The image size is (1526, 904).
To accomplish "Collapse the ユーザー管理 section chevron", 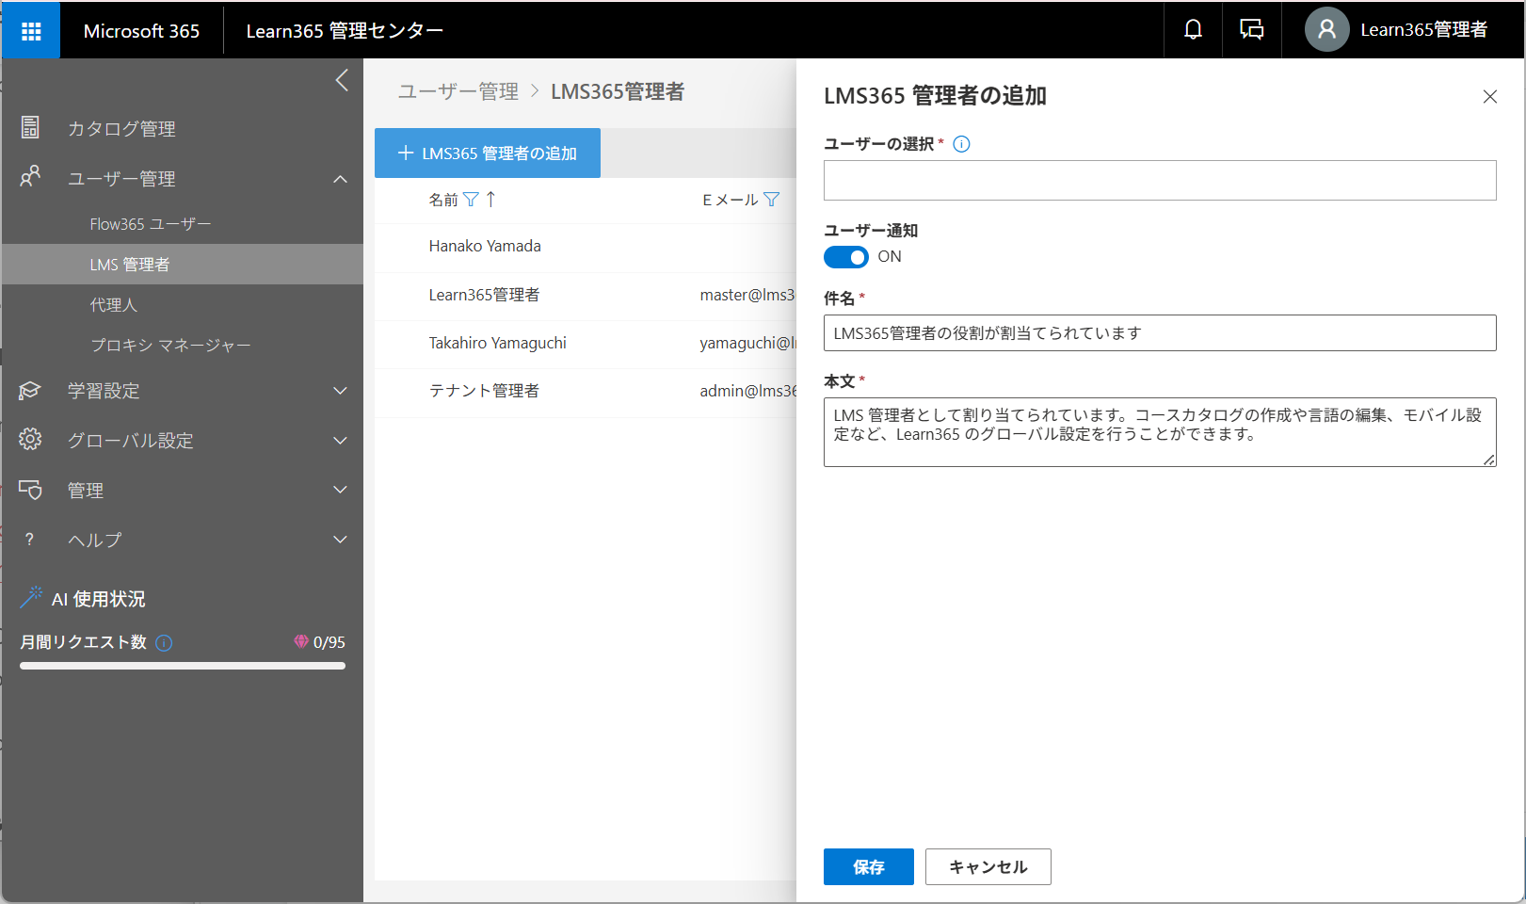I will (341, 179).
